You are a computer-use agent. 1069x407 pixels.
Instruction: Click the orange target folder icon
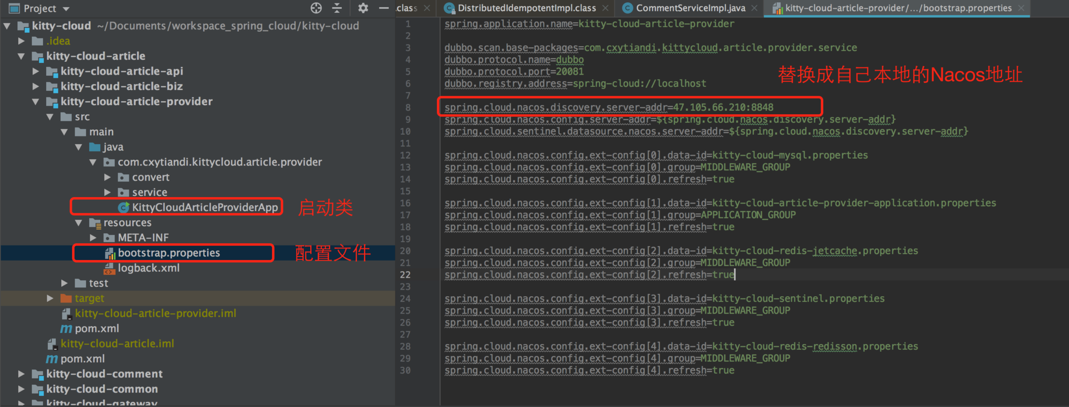66,298
